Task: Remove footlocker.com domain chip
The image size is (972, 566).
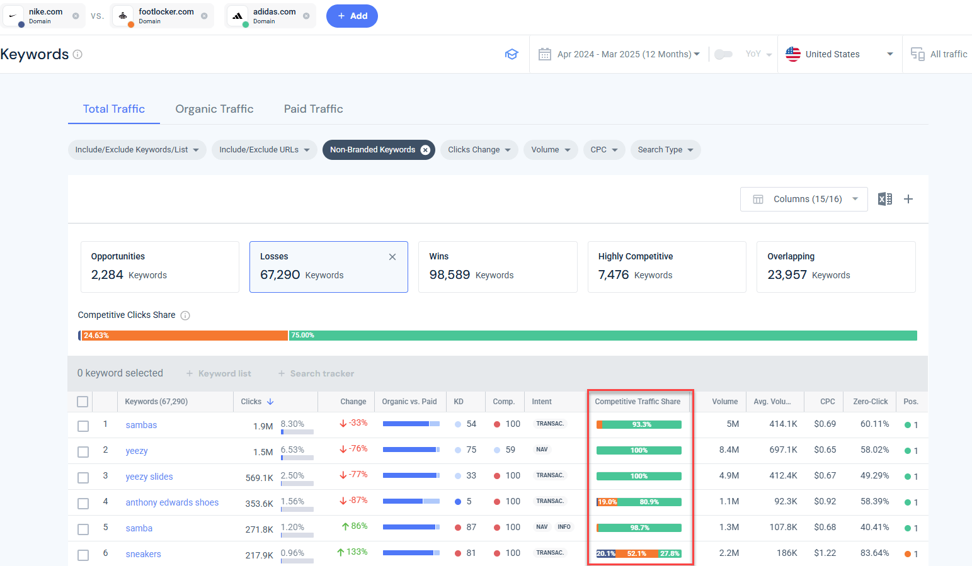Action: [x=204, y=16]
